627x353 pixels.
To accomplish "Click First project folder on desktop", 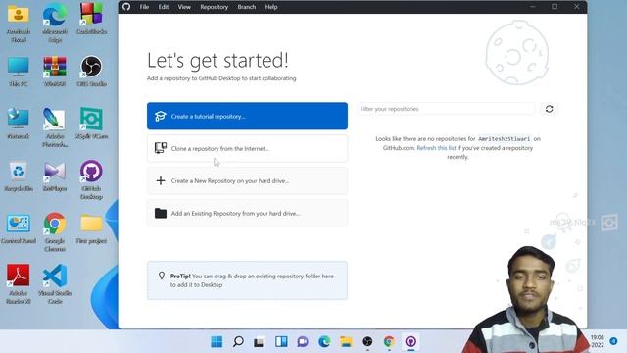I will pos(91,228).
